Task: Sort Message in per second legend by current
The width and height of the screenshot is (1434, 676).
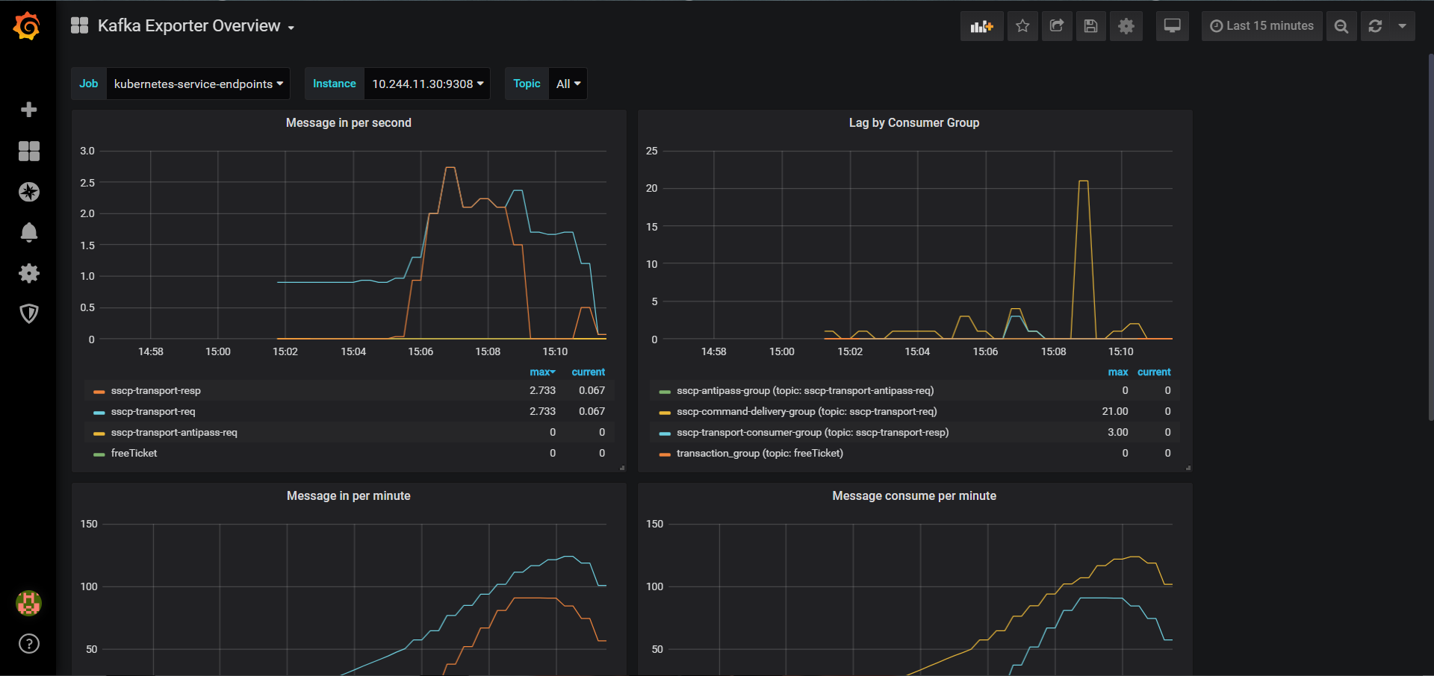Action: [589, 372]
